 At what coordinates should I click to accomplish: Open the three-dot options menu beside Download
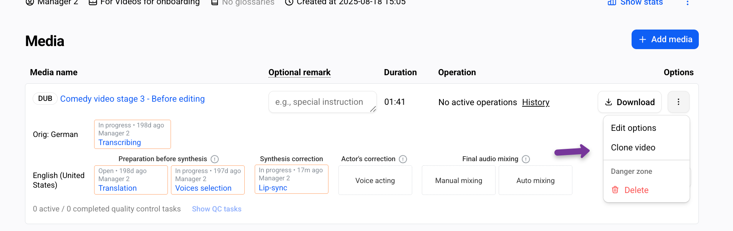[x=678, y=102]
